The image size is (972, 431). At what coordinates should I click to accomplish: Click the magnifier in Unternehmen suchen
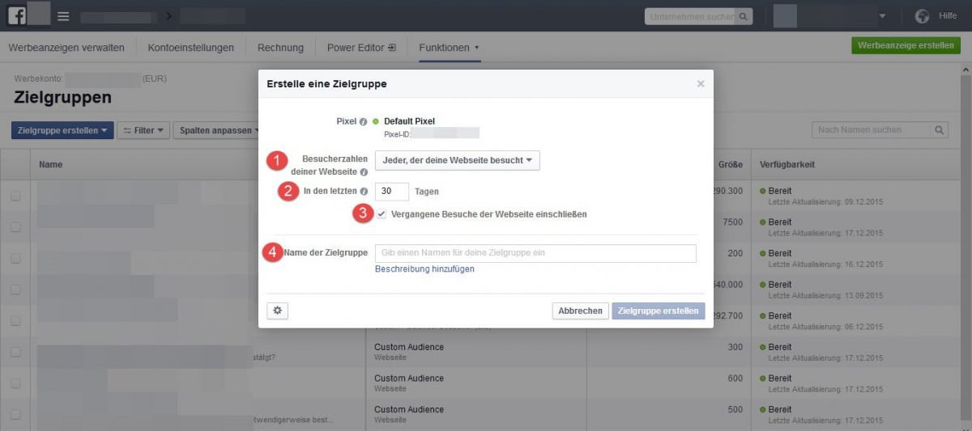click(743, 16)
